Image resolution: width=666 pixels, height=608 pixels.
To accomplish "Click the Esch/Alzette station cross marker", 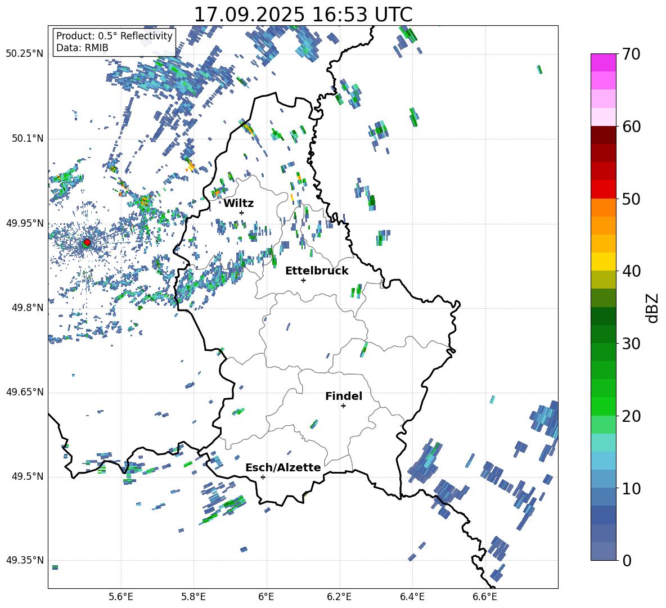I will (263, 477).
